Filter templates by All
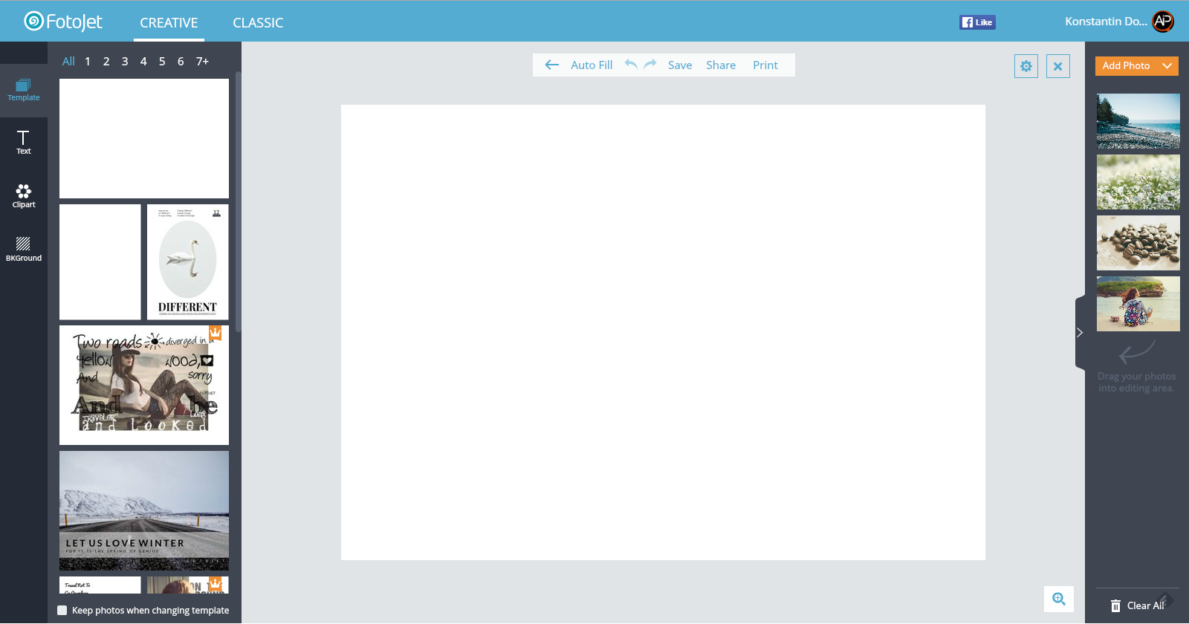This screenshot has height=624, width=1189. coord(68,62)
